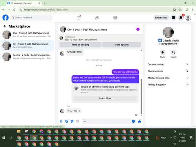Open the emoji picker smiley icon
The image size is (196, 147).
pos(133,121)
